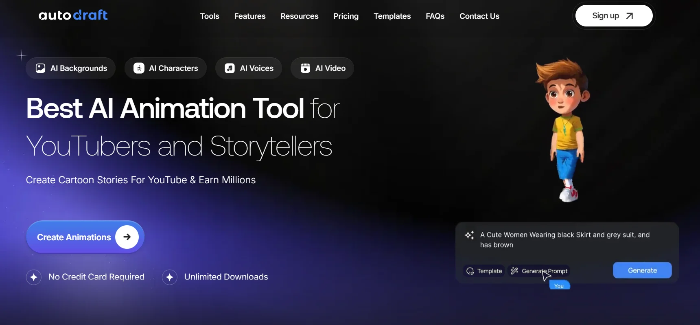The height and width of the screenshot is (325, 700).
Task: Click the sparkle icon beside the prompt text
Action: point(469,235)
